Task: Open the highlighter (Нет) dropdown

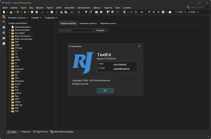Action: click(198, 12)
